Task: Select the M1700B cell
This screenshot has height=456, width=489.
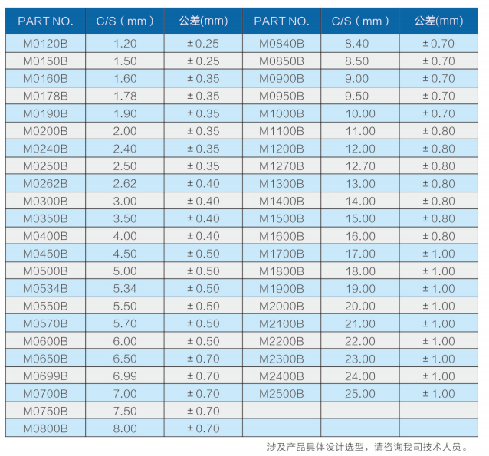Action: pos(281,254)
